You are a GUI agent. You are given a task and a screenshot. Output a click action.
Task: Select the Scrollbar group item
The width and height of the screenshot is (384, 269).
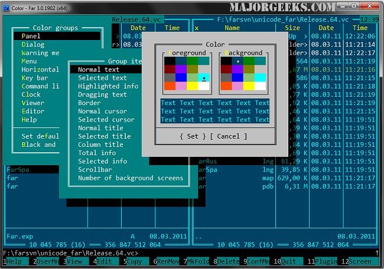[95, 169]
